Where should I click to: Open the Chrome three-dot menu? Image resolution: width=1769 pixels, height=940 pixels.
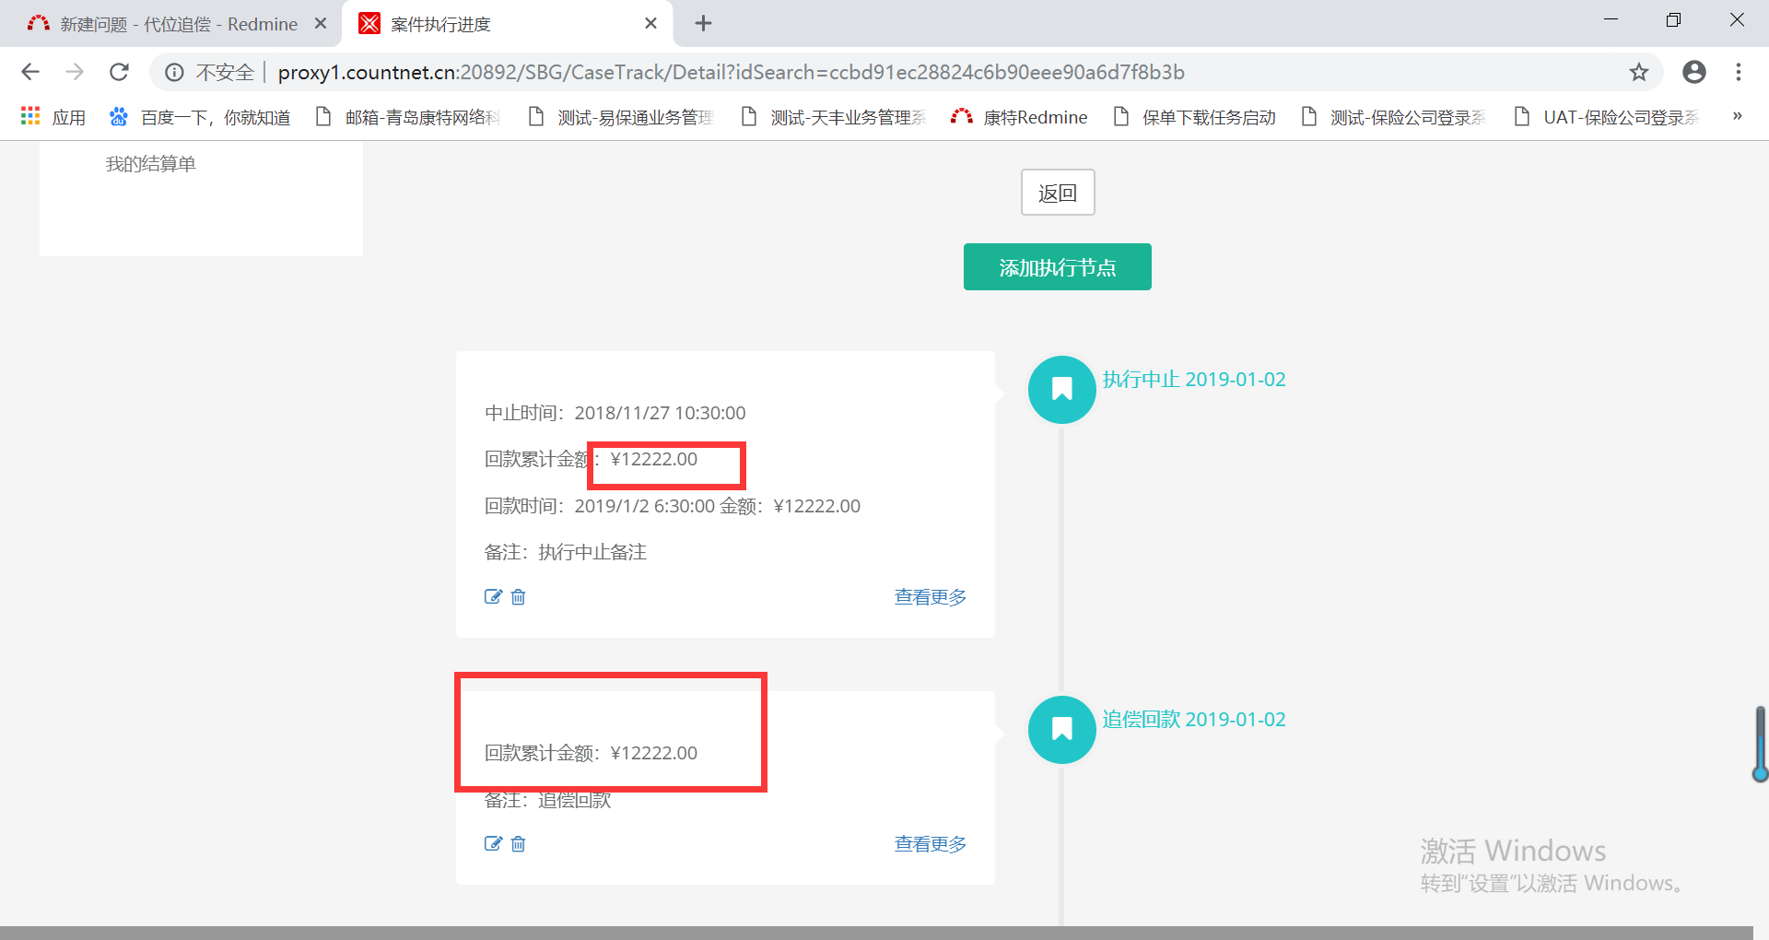click(x=1739, y=72)
